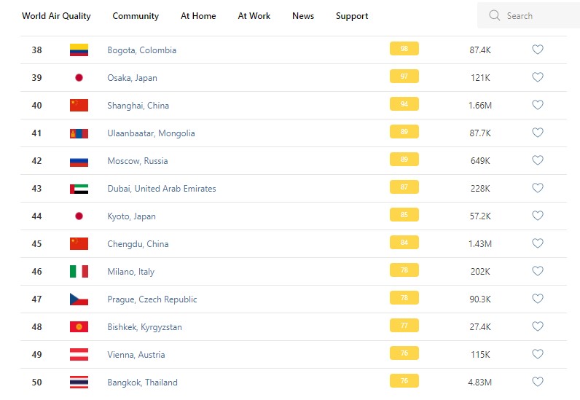Click the search magnifier icon

coord(495,15)
